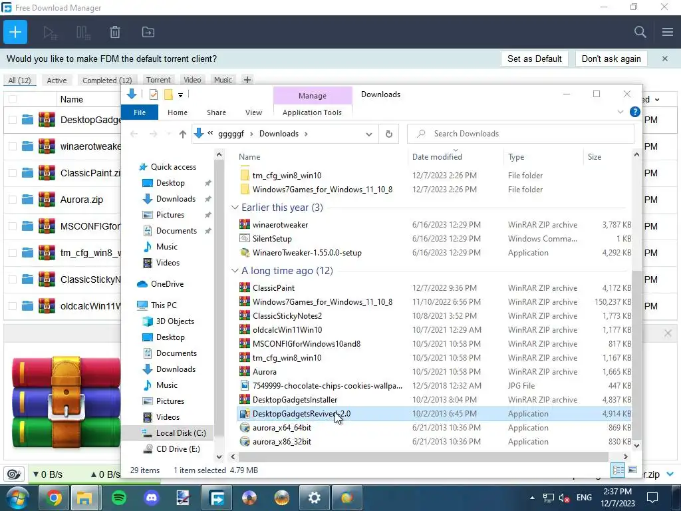Go up one folder level arrow
681x511 pixels.
click(183, 134)
